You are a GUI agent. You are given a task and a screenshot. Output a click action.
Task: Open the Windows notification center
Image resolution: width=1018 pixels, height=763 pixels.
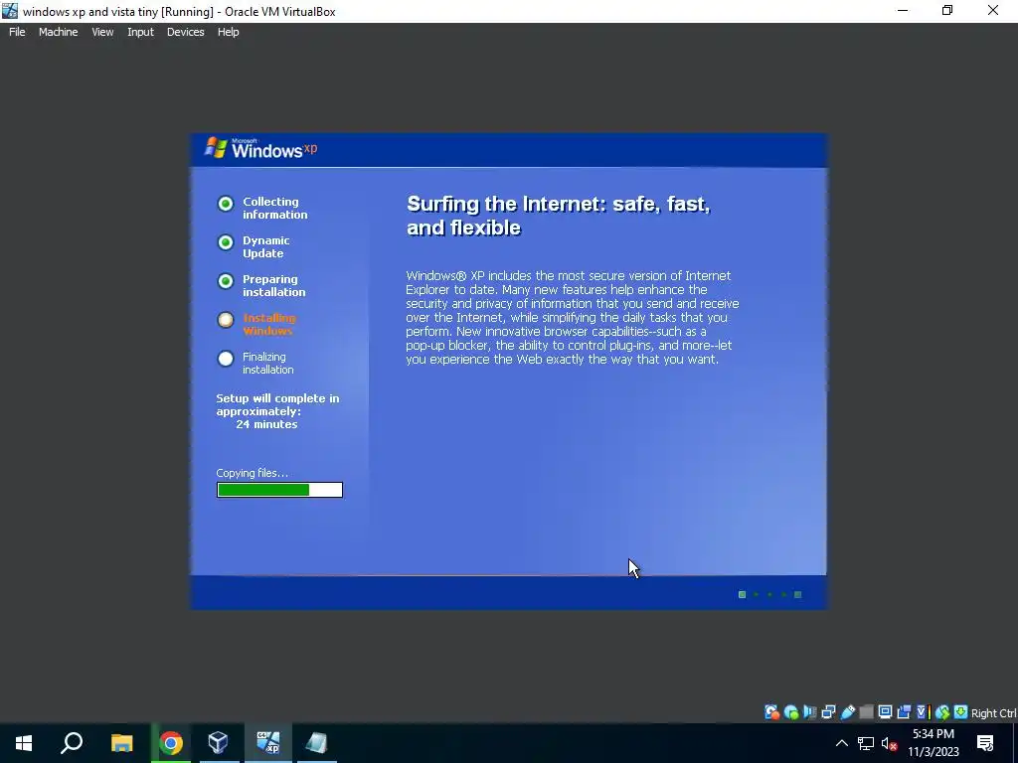pyautogui.click(x=985, y=743)
